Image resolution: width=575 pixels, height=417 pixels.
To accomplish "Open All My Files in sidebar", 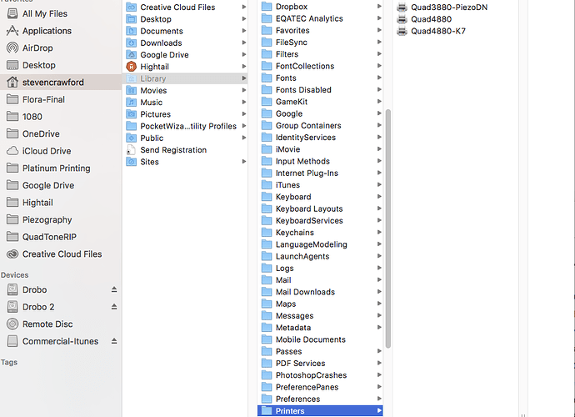I will click(45, 13).
